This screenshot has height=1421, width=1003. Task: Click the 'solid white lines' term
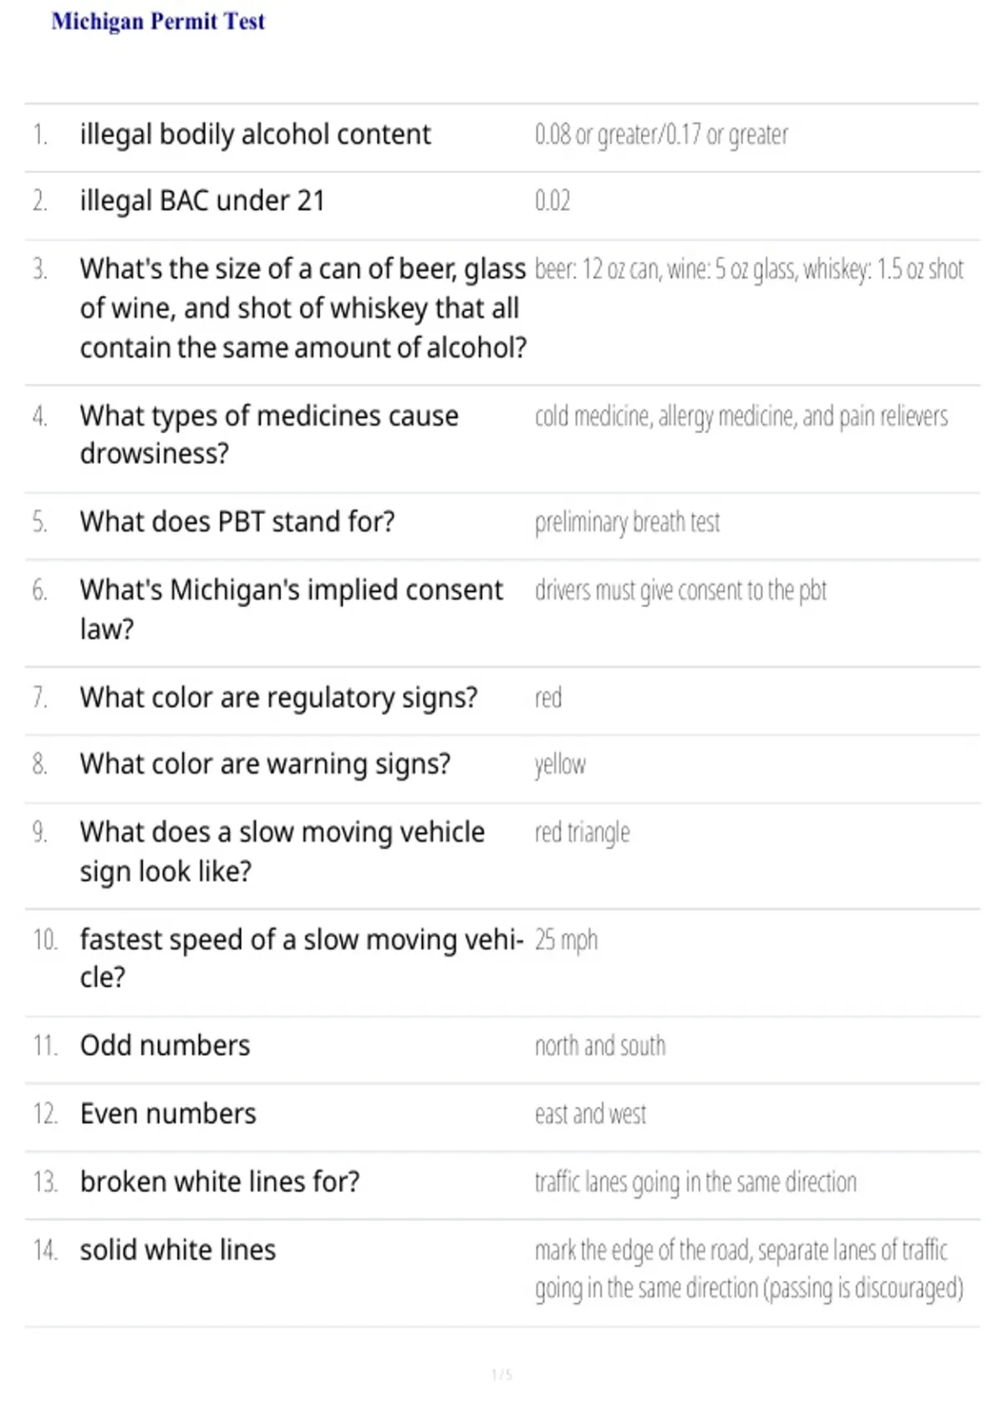(x=178, y=1250)
